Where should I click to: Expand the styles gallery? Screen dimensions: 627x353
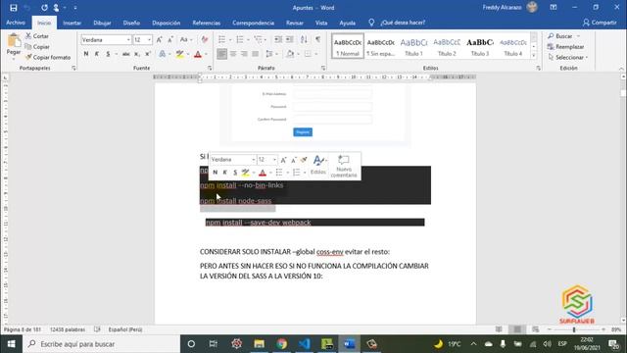[533, 55]
